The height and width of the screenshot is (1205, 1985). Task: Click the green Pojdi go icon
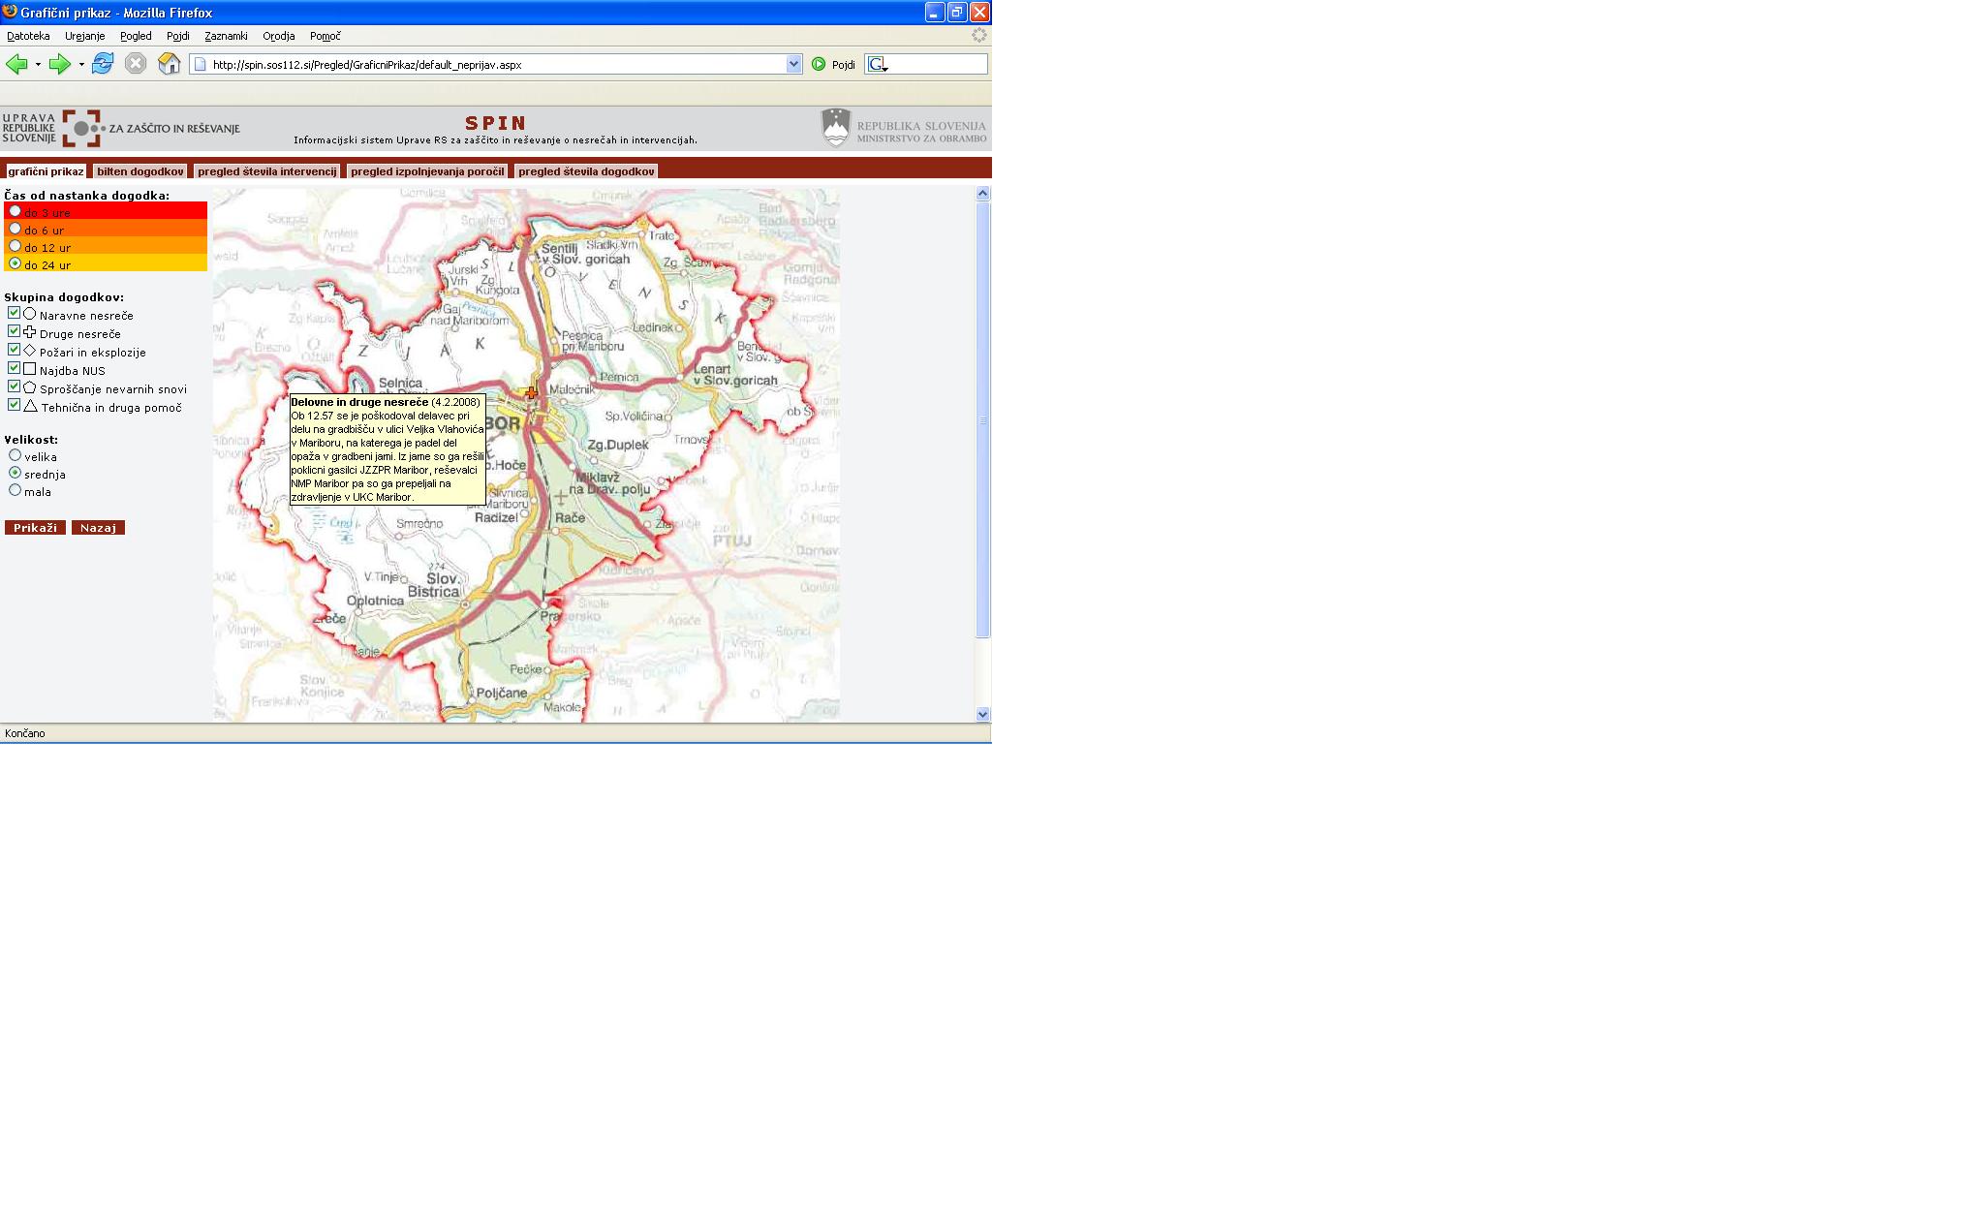(x=819, y=64)
